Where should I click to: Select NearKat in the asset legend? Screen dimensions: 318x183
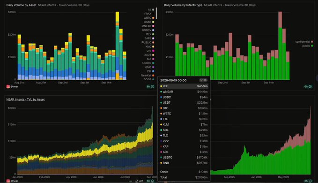pos(148,76)
